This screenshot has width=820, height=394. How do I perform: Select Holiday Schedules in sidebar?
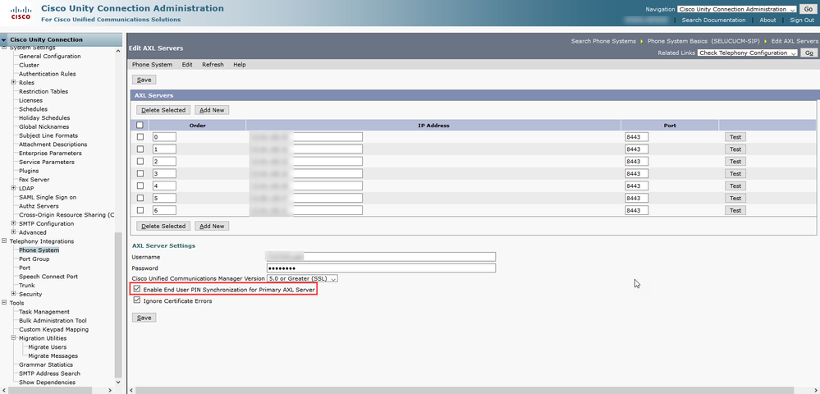tap(44, 117)
